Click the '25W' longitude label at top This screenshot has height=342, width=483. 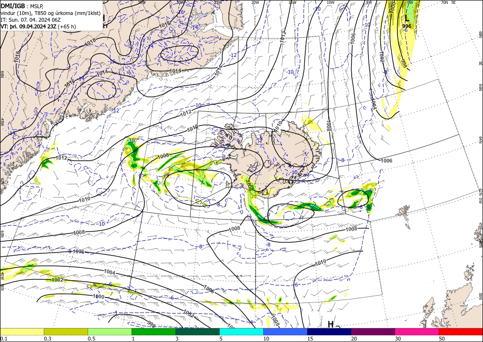tap(218, 2)
